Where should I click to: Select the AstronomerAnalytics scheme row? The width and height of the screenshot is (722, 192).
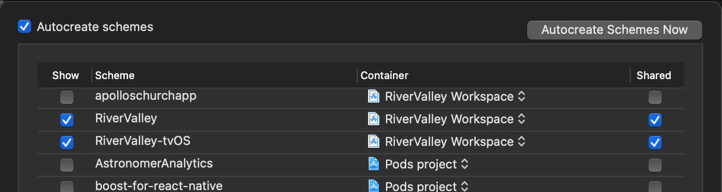coord(154,164)
